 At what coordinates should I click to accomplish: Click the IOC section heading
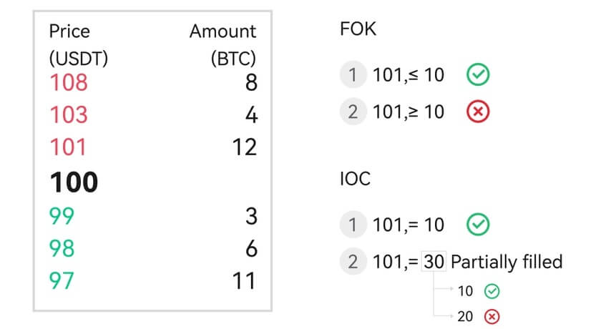click(356, 178)
